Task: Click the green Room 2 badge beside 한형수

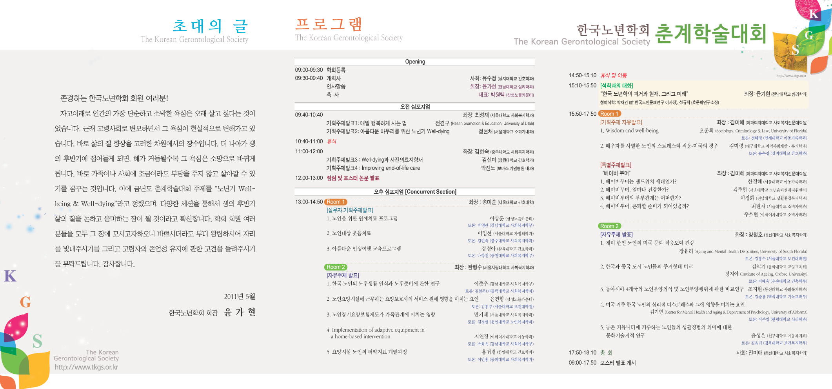Action: [x=336, y=267]
